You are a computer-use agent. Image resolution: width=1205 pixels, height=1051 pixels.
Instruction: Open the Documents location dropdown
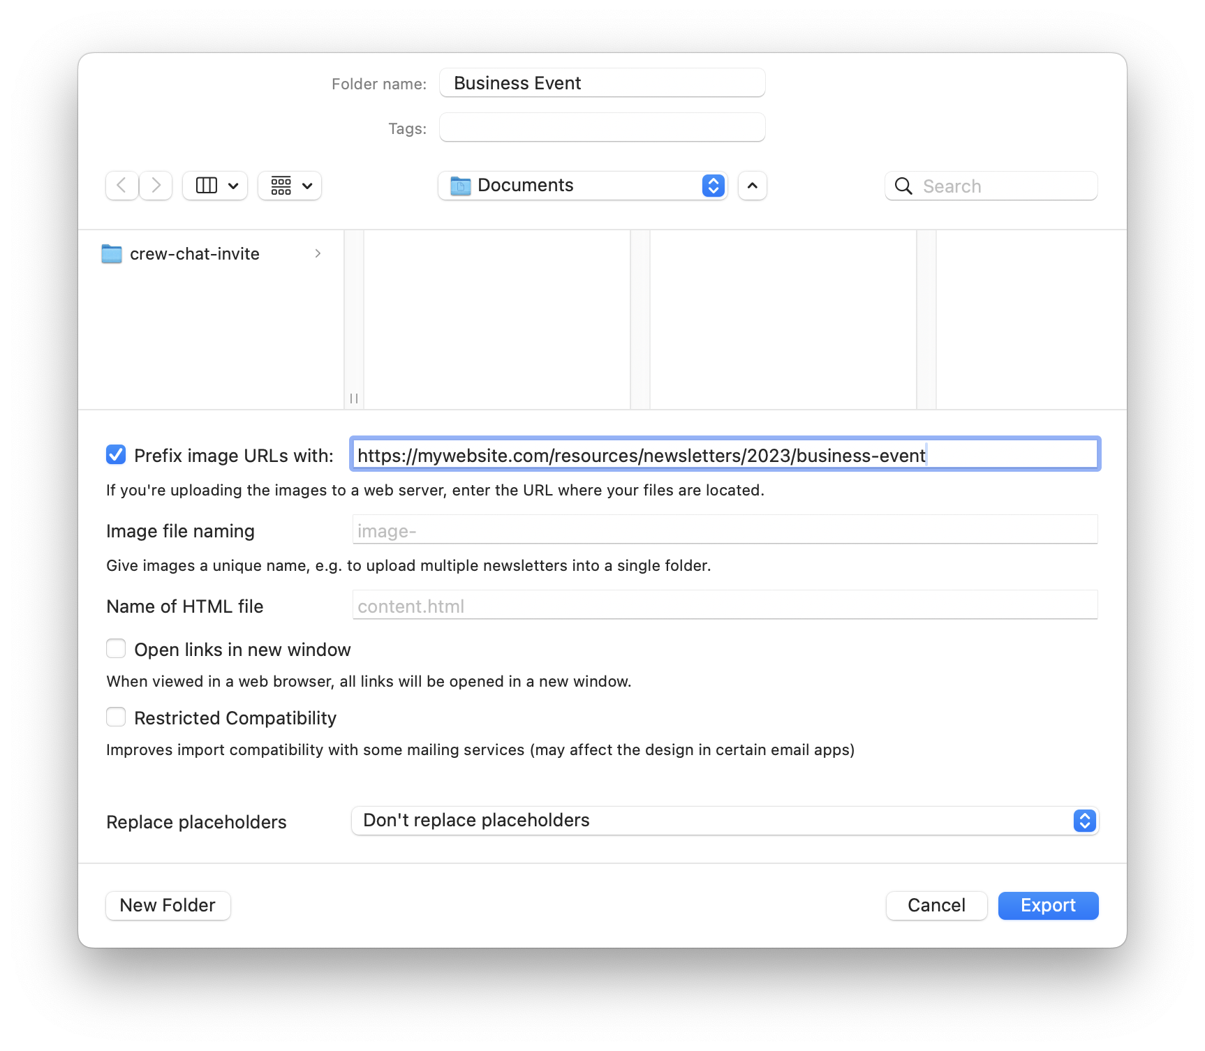[712, 186]
